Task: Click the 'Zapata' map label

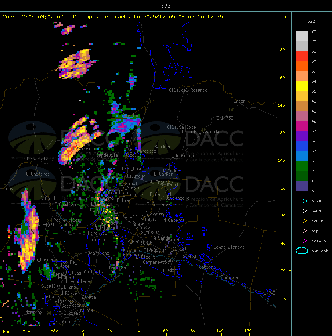Action: 89,297
